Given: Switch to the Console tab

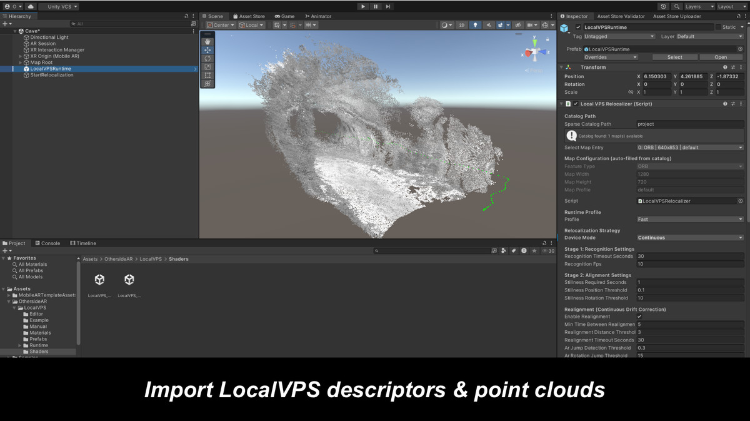Looking at the screenshot, I should (x=47, y=243).
